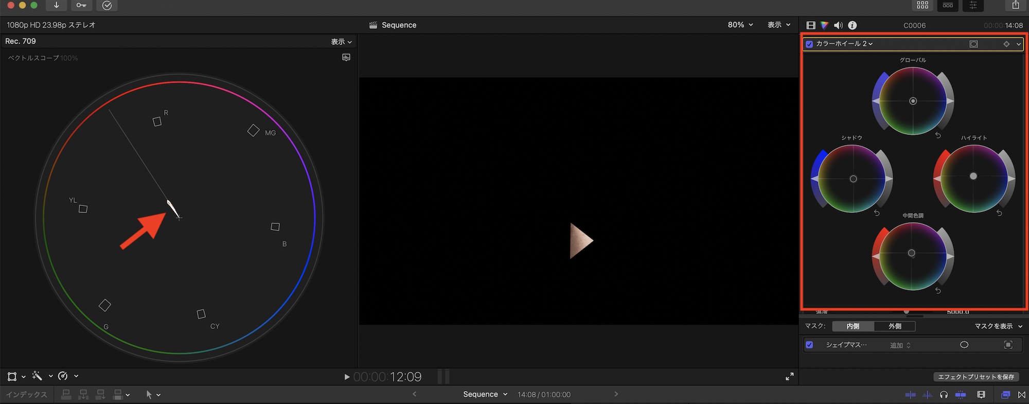Enter full-screen viewer with expand arrows

[789, 377]
